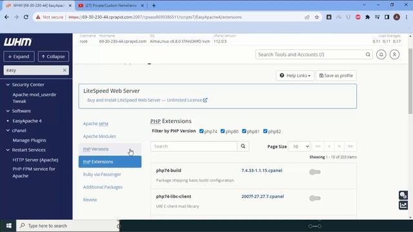Click the share page icon in address bar
Viewport: 413px width, 232px height.
307,17
